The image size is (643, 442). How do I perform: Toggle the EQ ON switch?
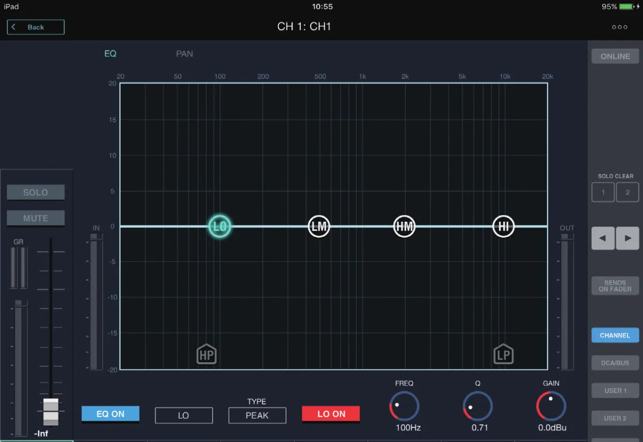pos(110,414)
